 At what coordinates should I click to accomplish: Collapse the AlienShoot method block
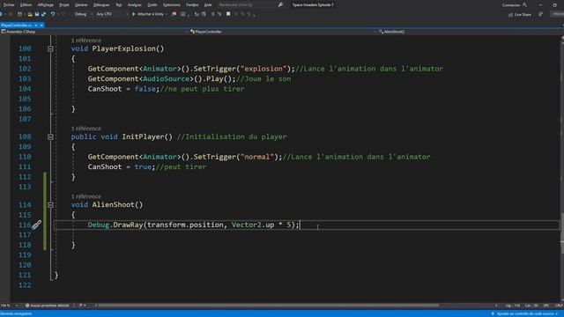(x=50, y=205)
